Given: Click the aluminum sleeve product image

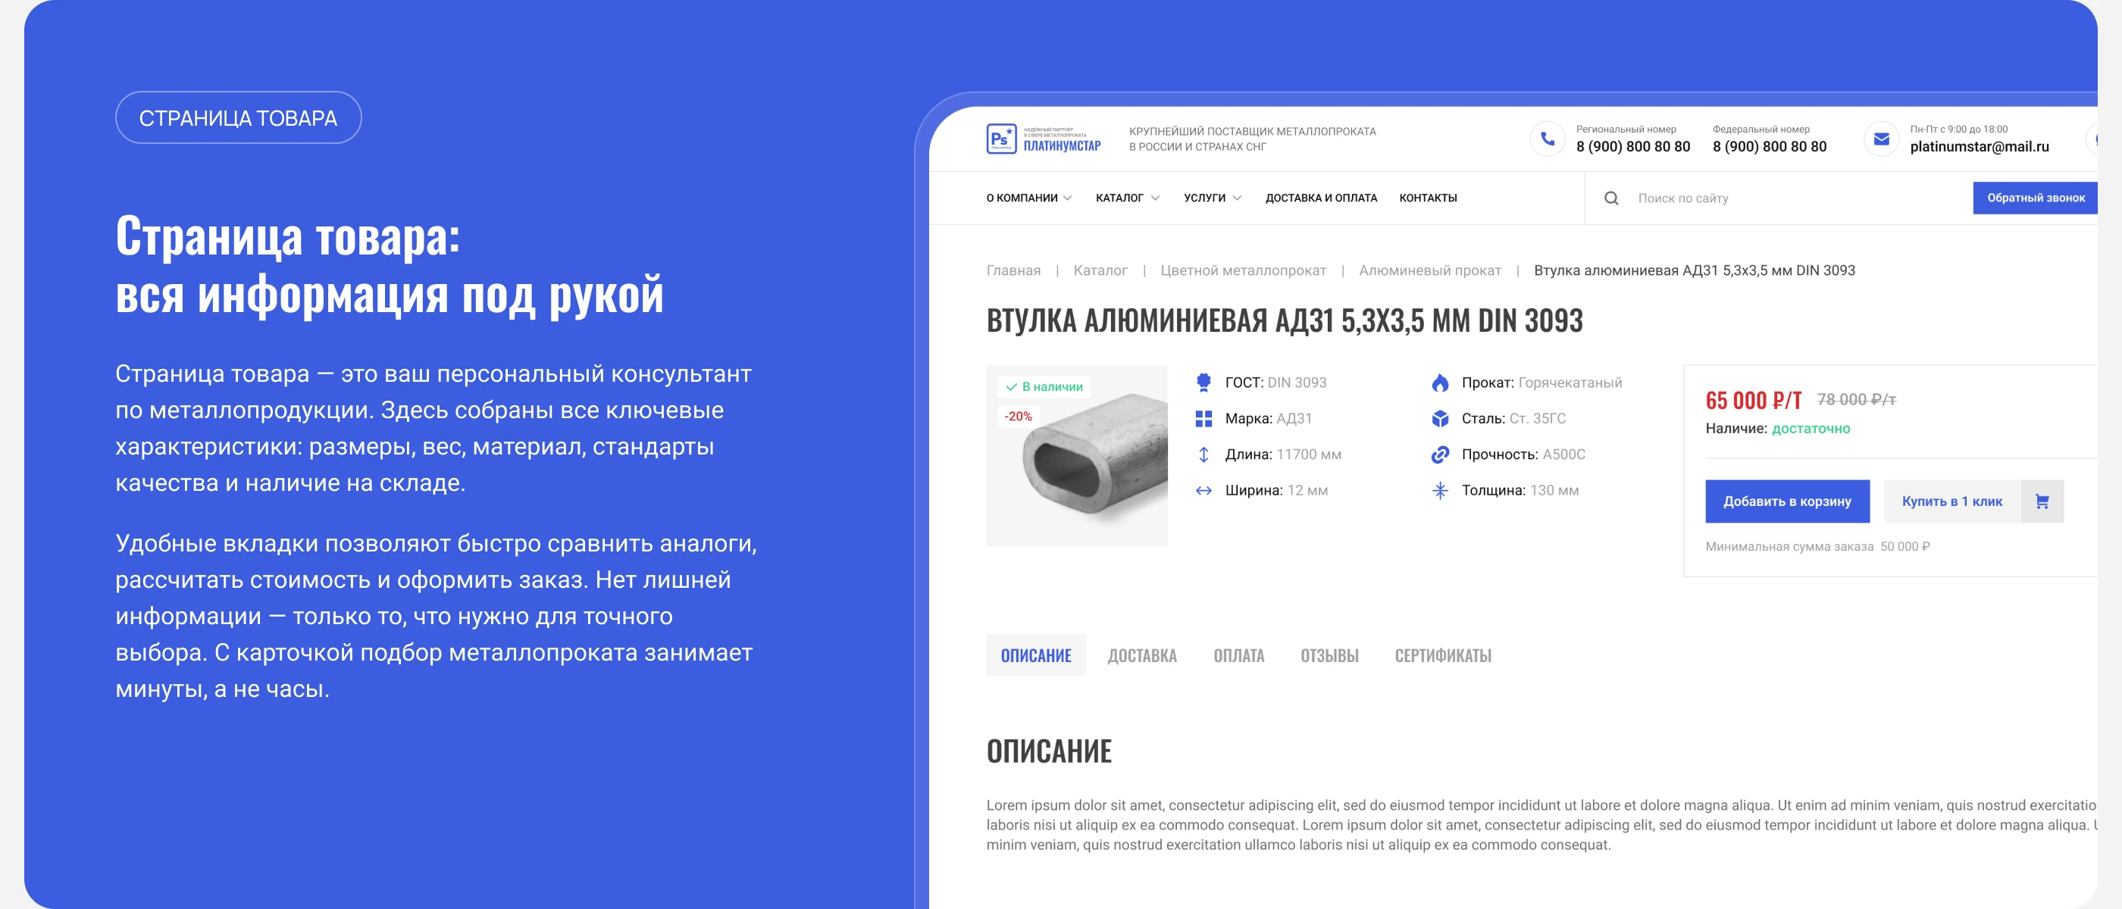Looking at the screenshot, I should point(1077,455).
